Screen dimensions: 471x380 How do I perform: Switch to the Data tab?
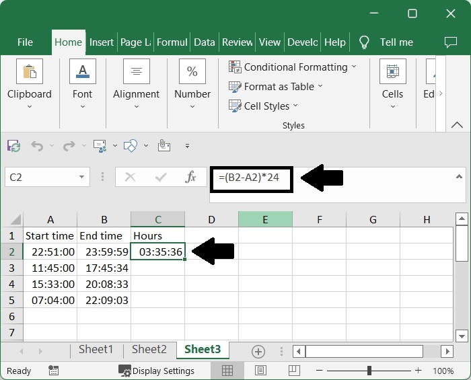205,42
